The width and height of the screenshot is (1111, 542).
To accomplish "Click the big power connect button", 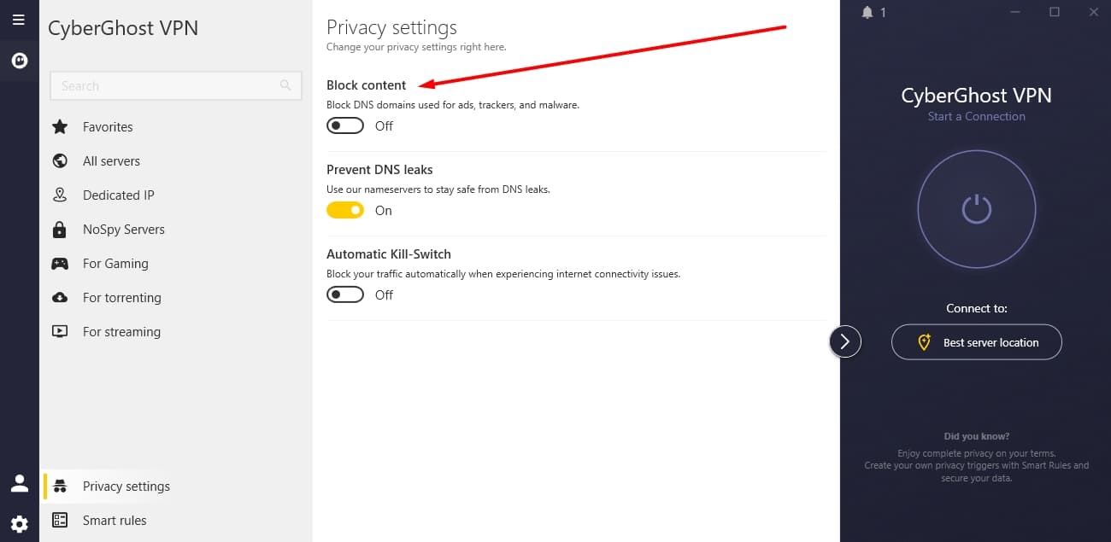I will [x=976, y=209].
